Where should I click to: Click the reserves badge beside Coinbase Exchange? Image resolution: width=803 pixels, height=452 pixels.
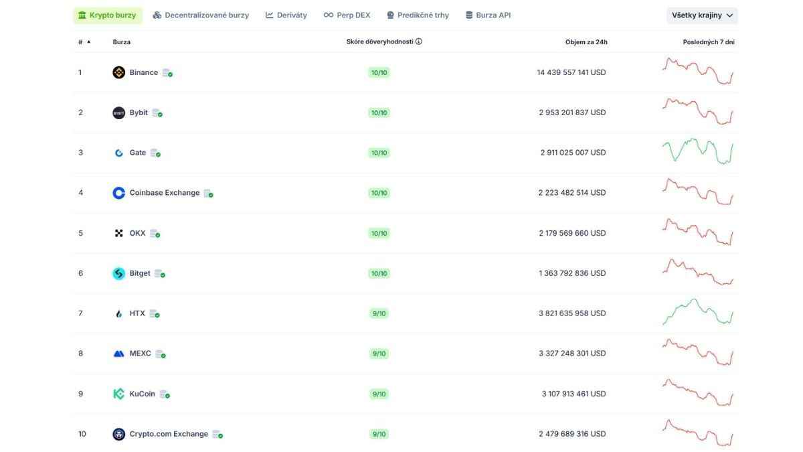pyautogui.click(x=209, y=194)
